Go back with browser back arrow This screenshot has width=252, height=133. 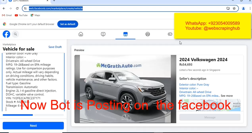coord(4,8)
